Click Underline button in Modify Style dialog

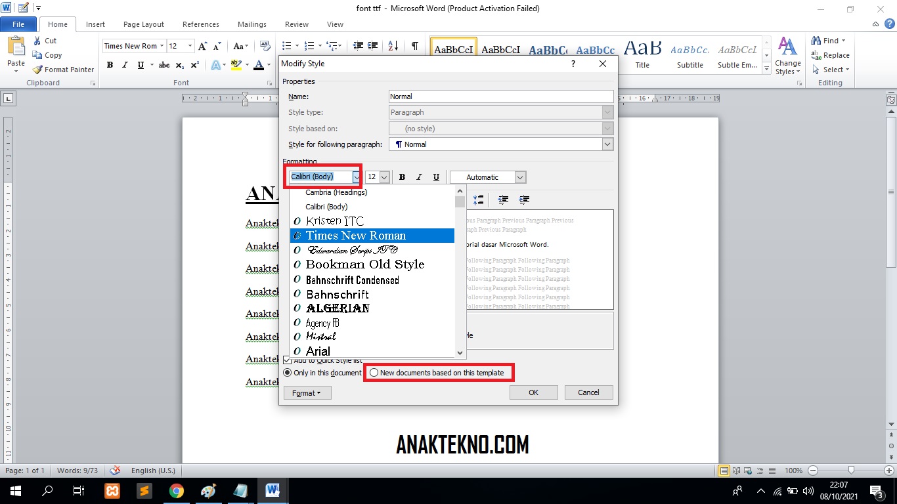(x=436, y=177)
